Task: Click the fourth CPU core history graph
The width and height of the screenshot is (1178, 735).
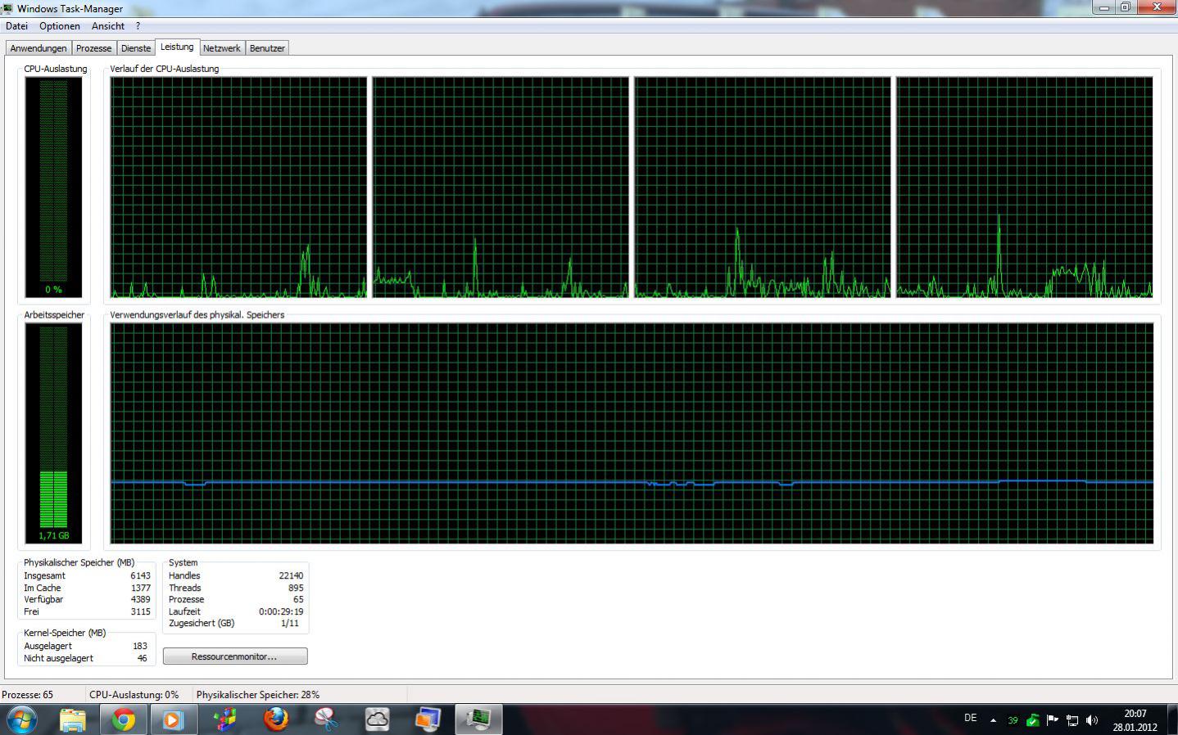Action: point(1025,187)
